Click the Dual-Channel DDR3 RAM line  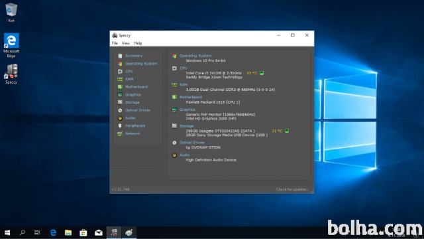231,90
